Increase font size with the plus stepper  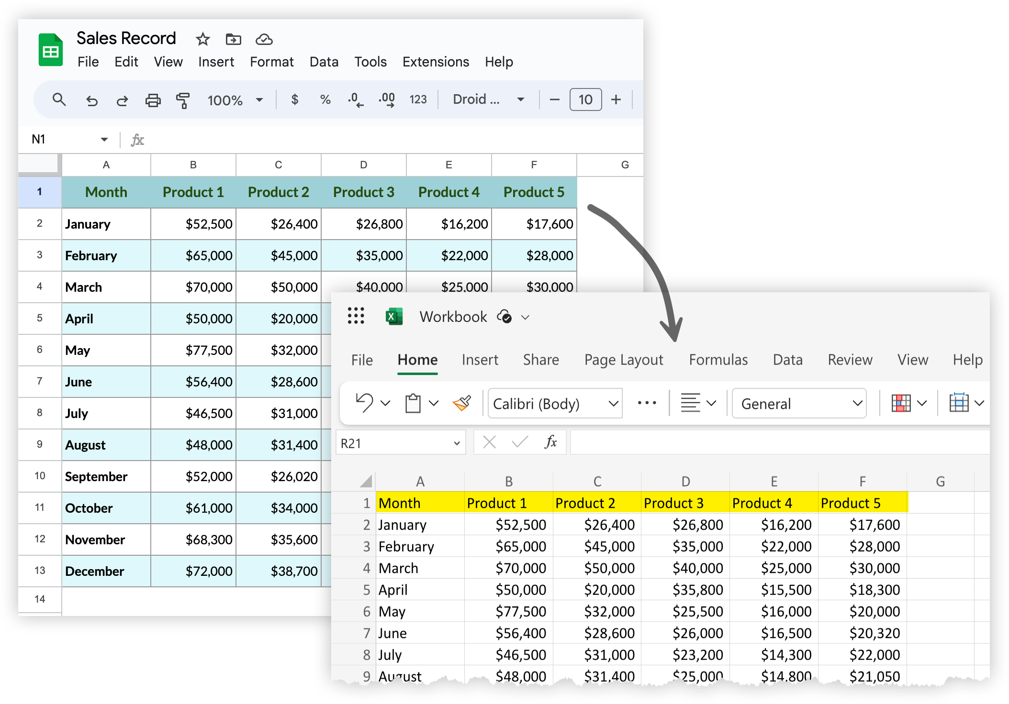(x=616, y=100)
